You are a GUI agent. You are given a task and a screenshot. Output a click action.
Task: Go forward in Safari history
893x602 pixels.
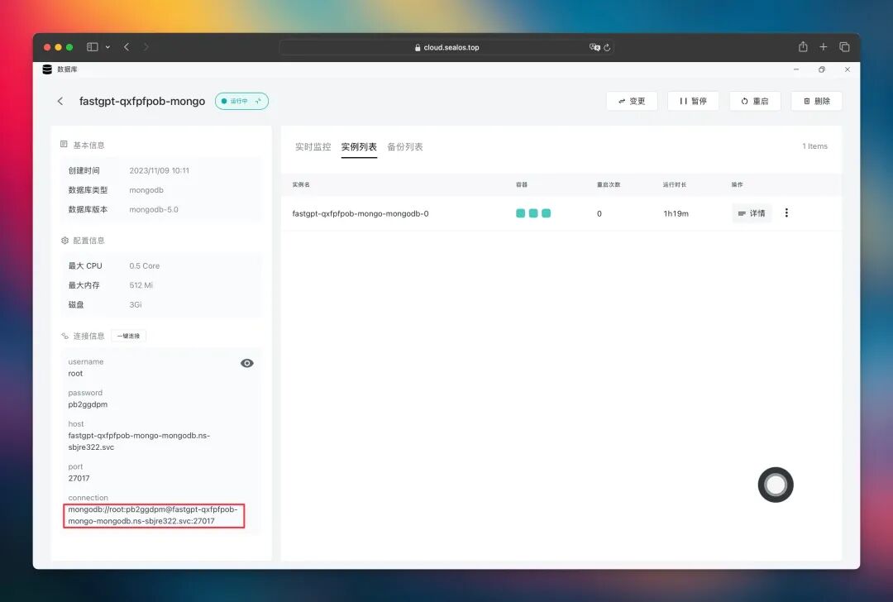(146, 47)
